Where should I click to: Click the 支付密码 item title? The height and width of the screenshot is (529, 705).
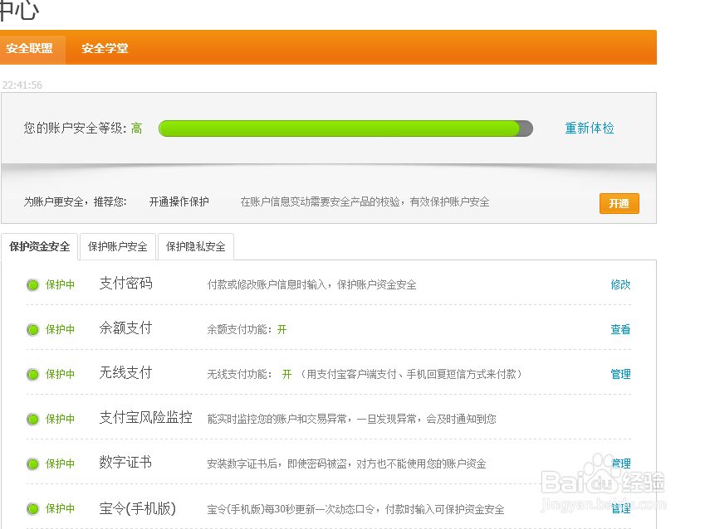coord(126,284)
